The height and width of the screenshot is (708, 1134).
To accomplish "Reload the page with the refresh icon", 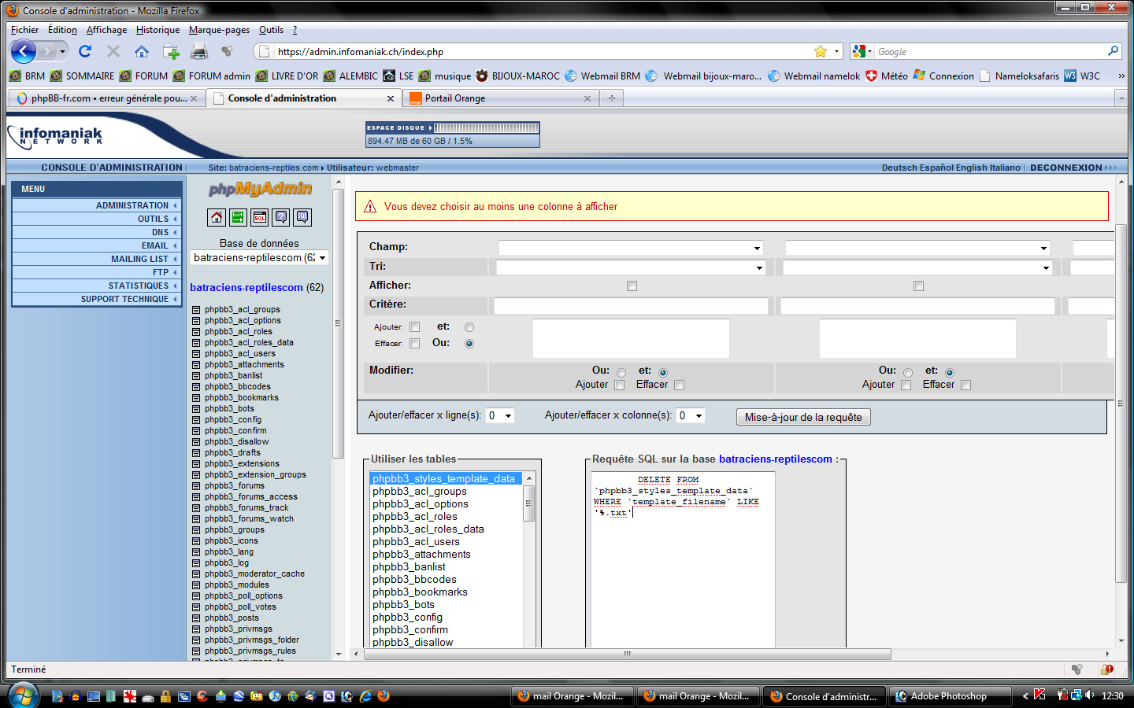I will (85, 52).
